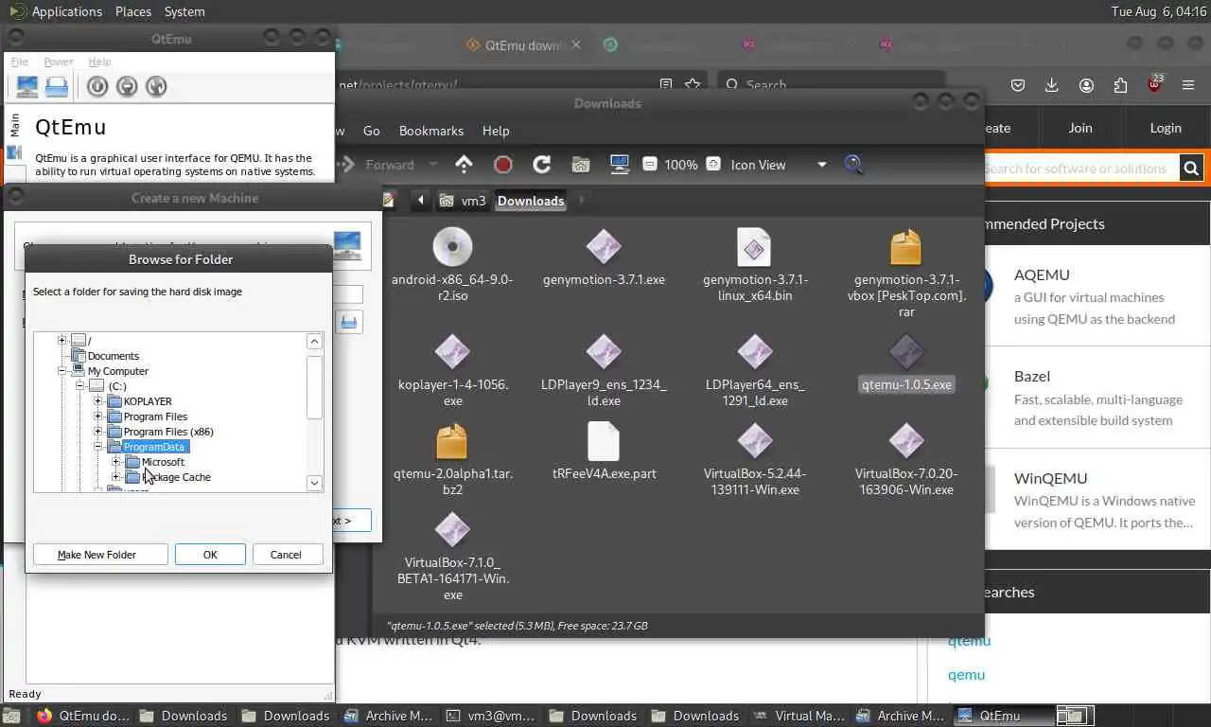Screen dimensions: 1211x727
Task: Click the left arrow in file manager path bar
Action: tap(420, 200)
